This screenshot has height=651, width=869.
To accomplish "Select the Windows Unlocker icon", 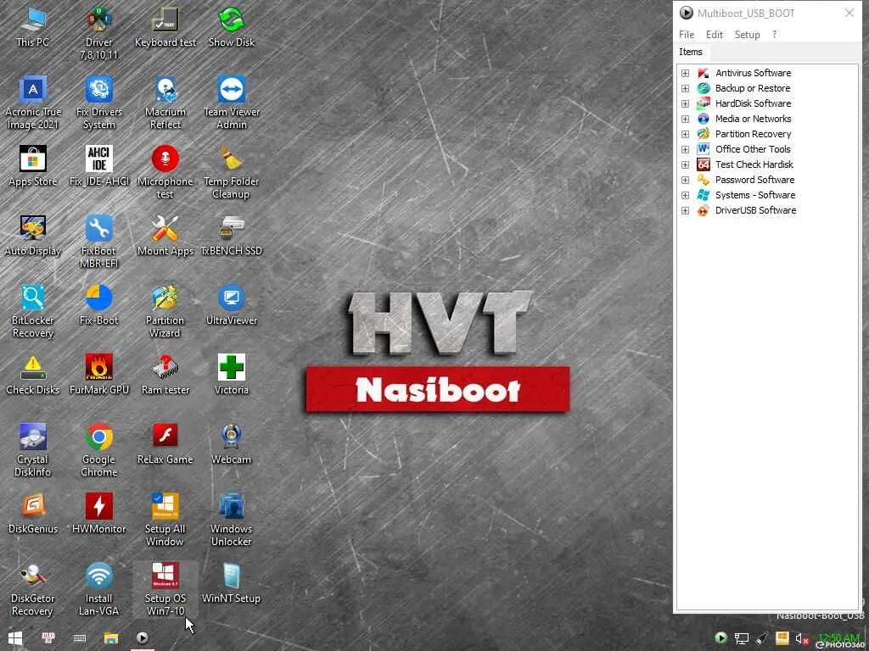I will pos(231,520).
